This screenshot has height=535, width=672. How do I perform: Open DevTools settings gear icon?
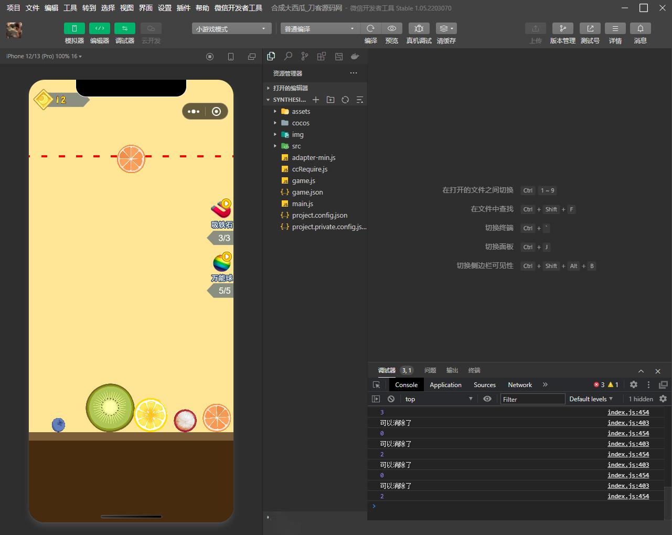tap(634, 384)
